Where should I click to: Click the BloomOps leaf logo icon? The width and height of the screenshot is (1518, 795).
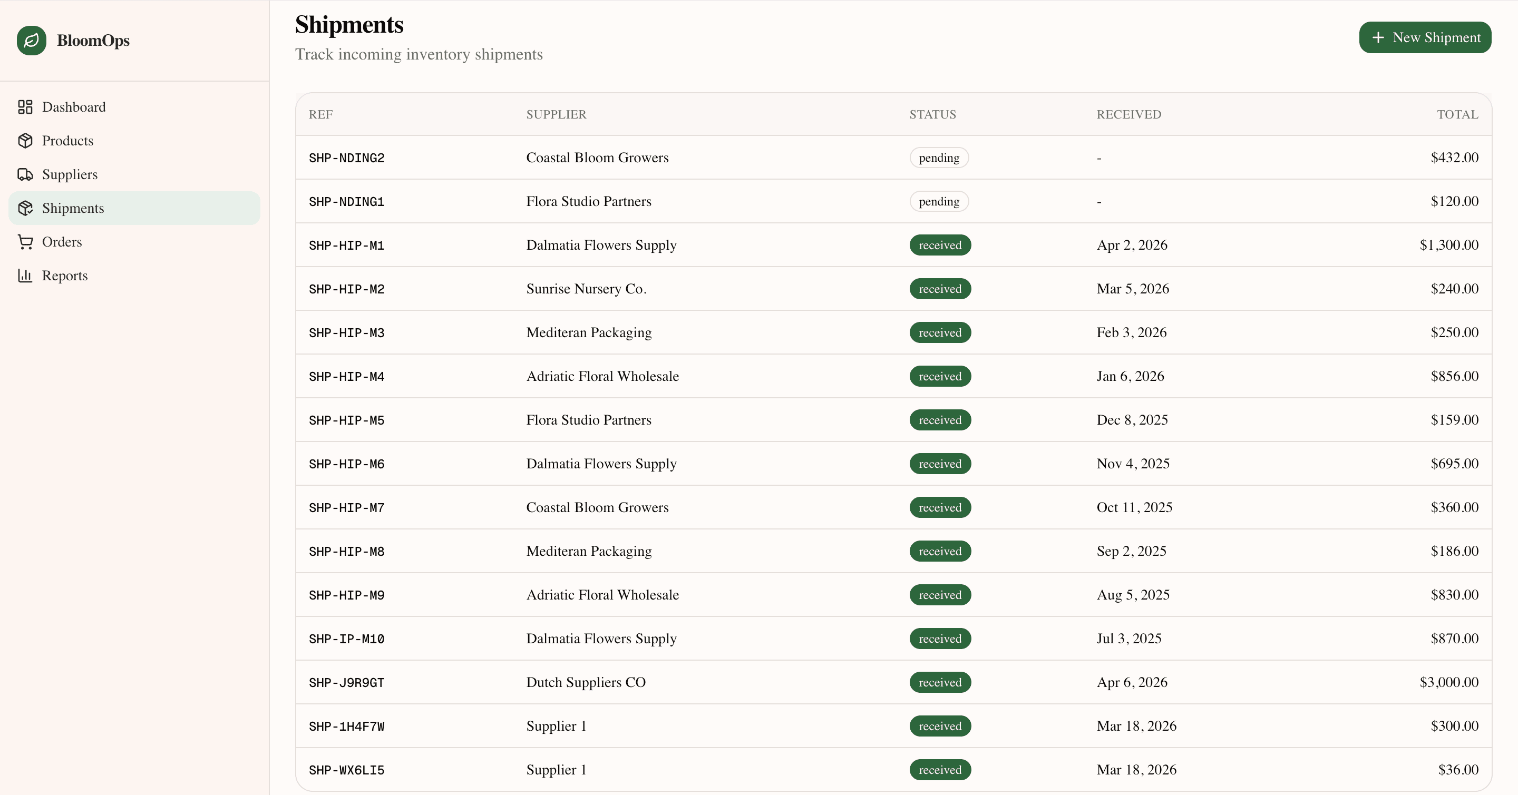click(31, 40)
